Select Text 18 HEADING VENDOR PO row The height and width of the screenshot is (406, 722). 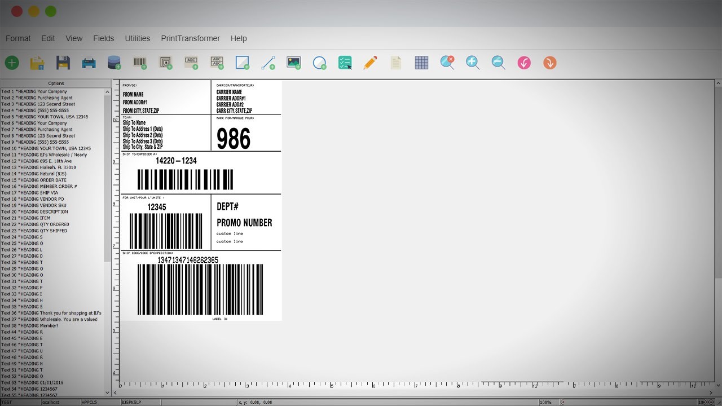coord(52,199)
